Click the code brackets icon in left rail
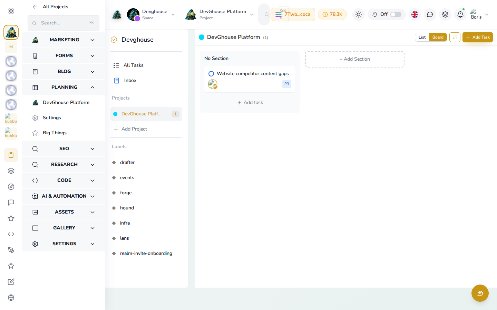 (11, 234)
